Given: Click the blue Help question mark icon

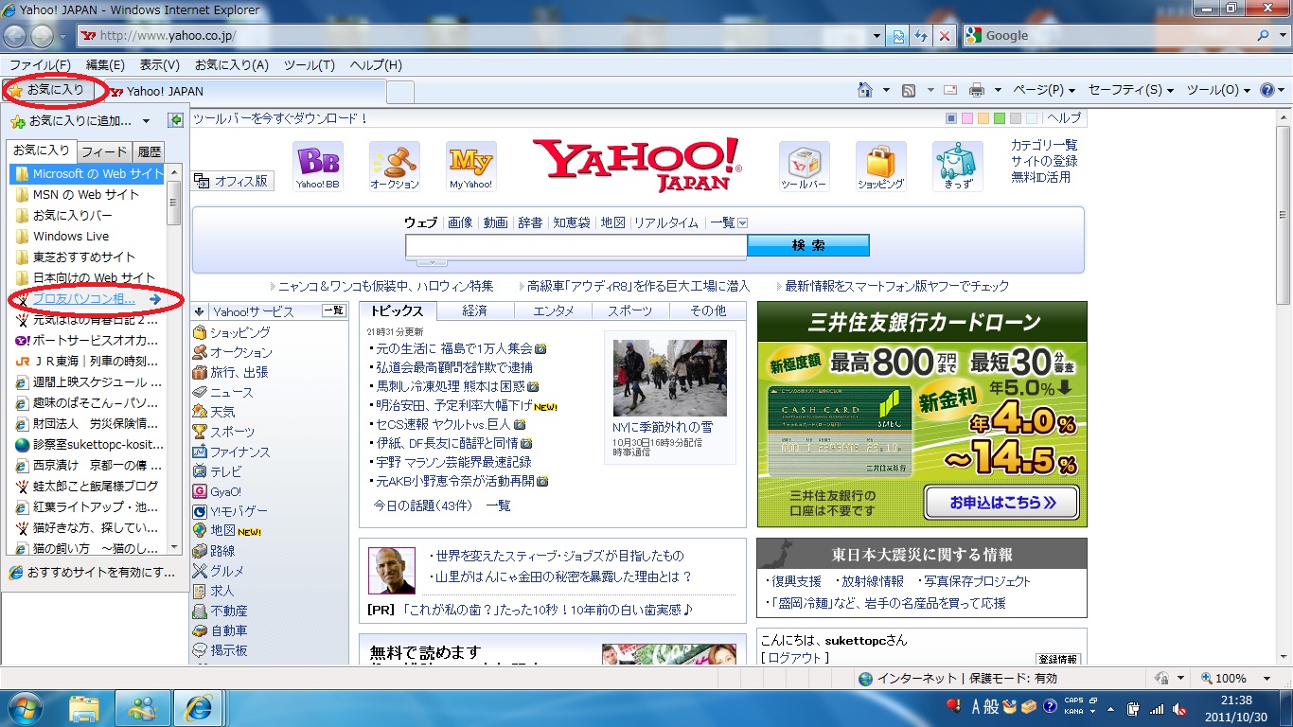Looking at the screenshot, I should 1268,91.
